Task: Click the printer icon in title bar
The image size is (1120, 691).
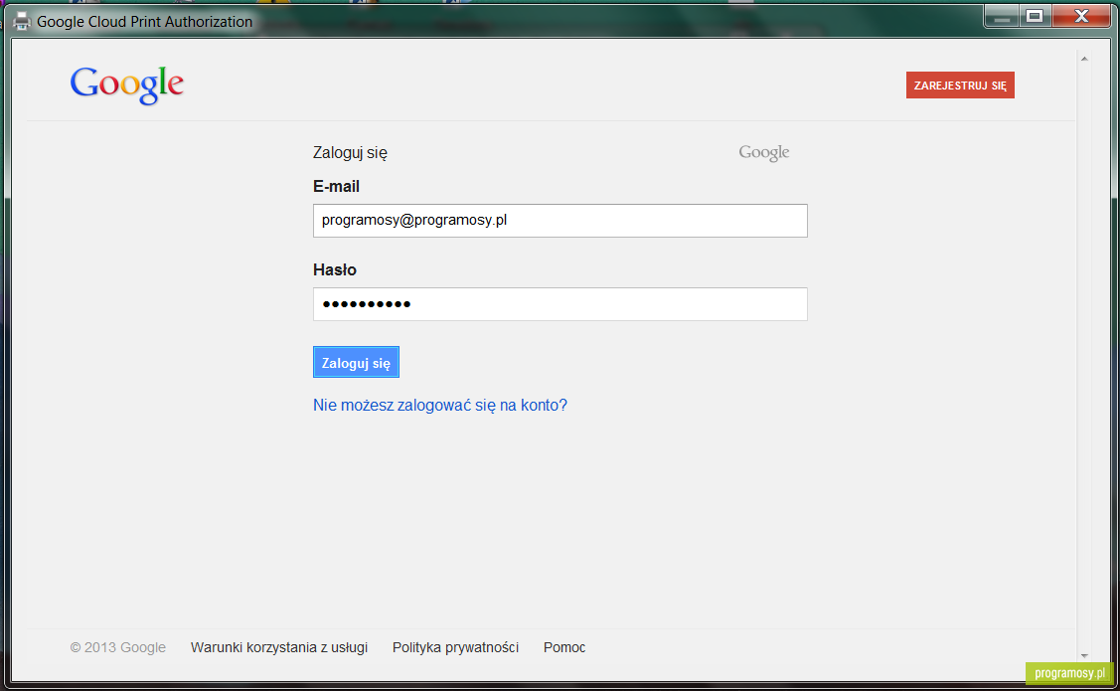Action: click(x=22, y=22)
